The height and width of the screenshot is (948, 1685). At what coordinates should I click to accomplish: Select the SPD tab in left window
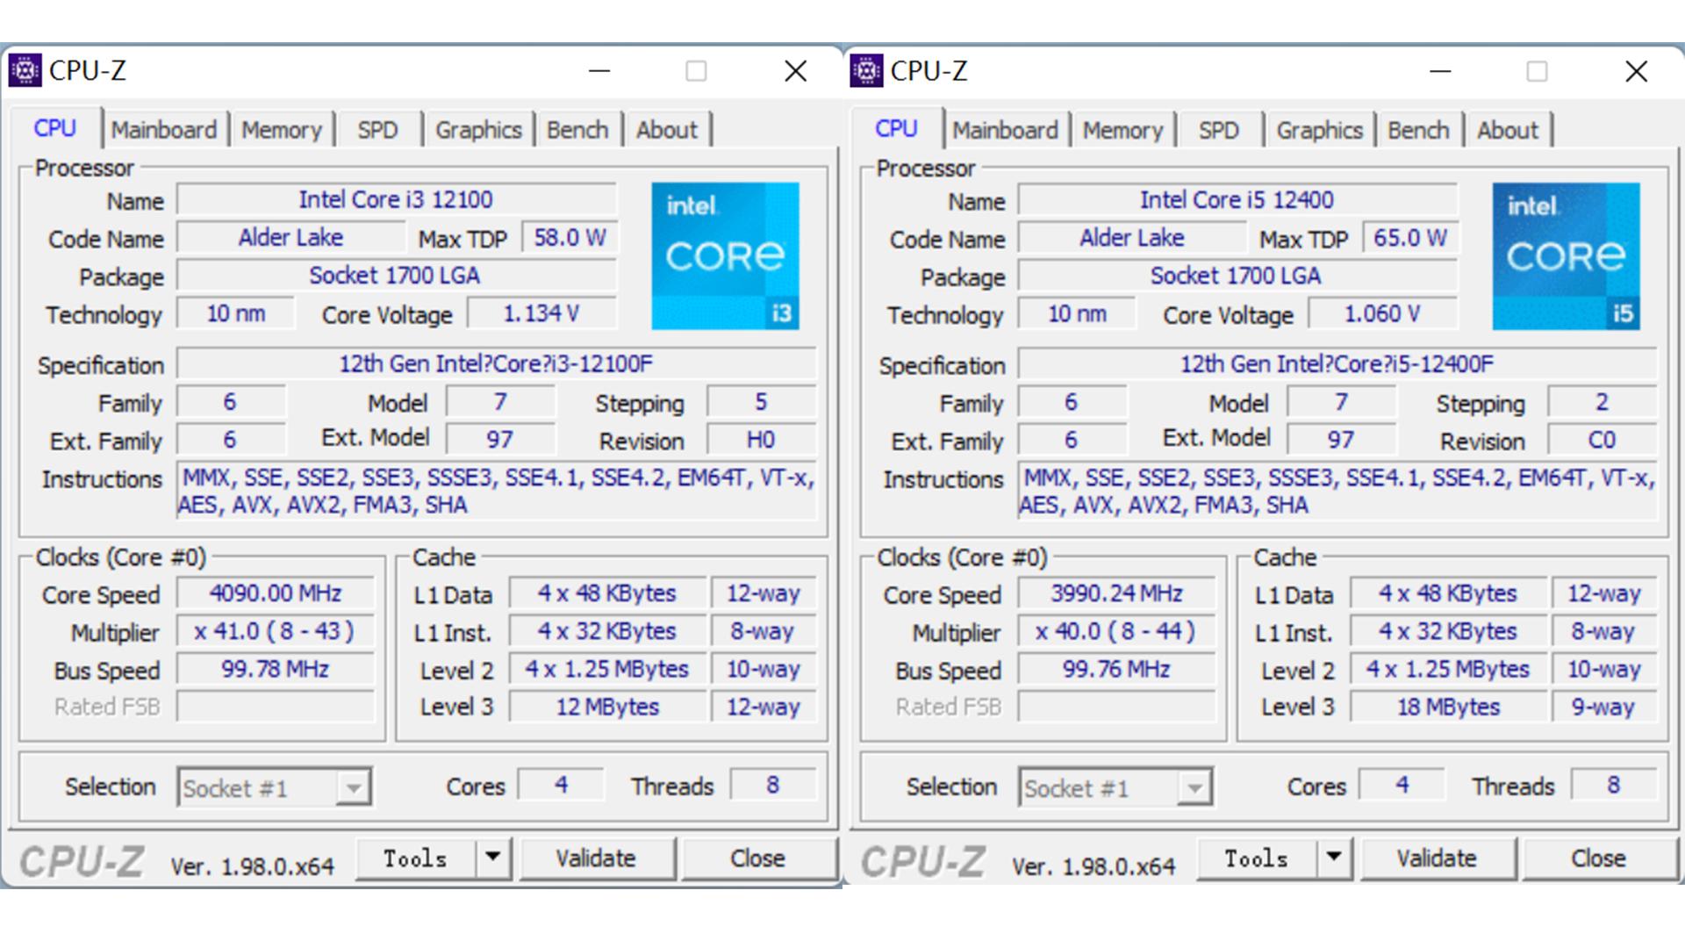377,130
